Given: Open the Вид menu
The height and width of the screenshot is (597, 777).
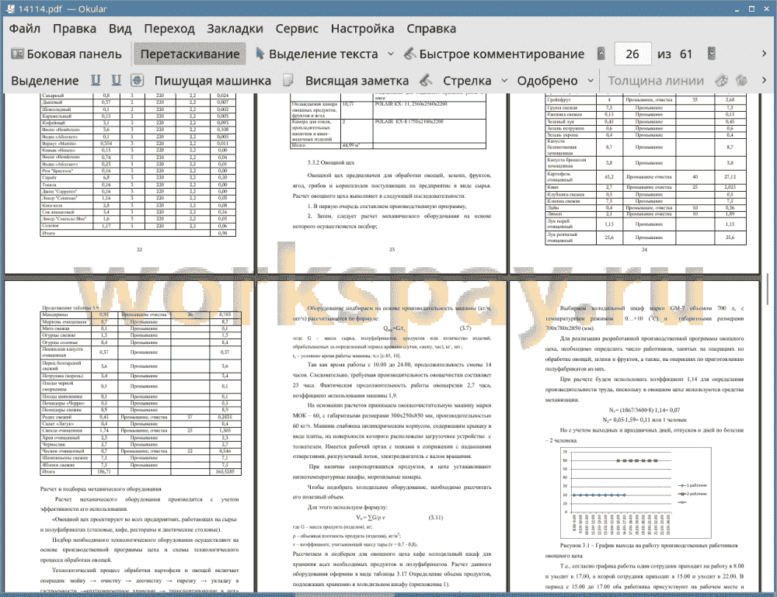Looking at the screenshot, I should [120, 29].
